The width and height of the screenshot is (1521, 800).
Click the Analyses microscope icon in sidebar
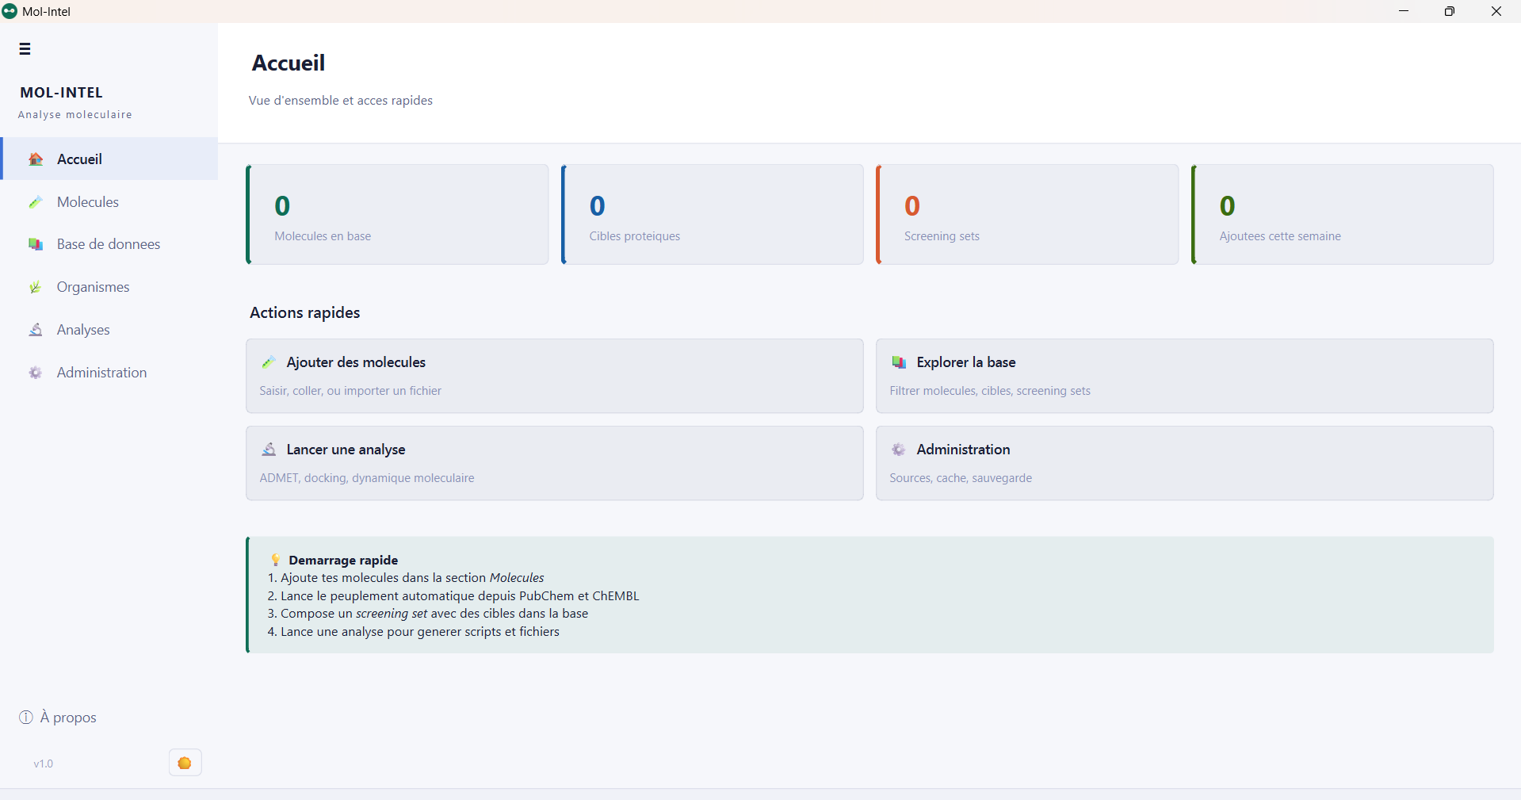pos(36,330)
